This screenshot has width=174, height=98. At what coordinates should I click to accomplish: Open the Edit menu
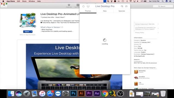18,1
